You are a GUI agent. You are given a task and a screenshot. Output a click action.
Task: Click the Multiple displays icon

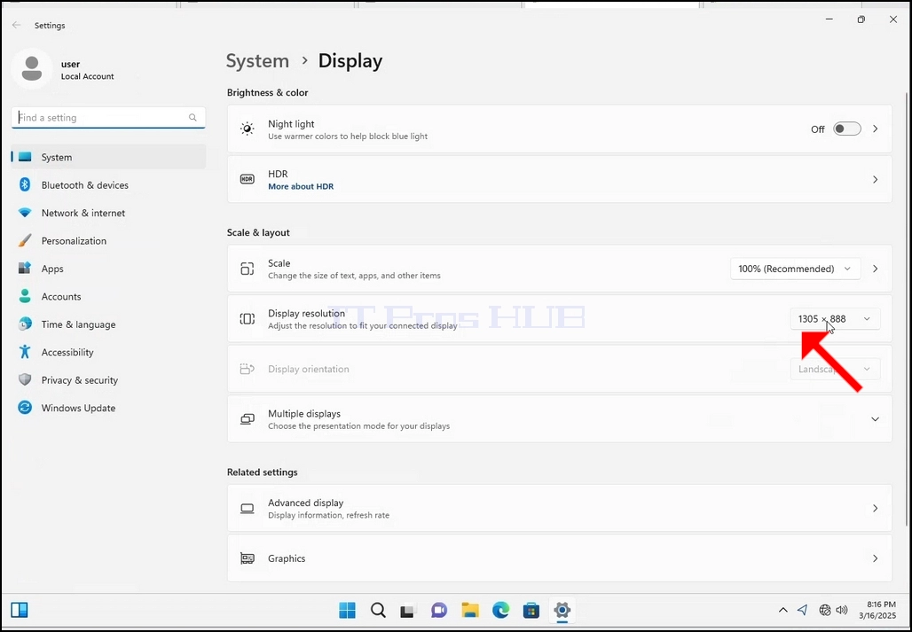click(x=248, y=419)
